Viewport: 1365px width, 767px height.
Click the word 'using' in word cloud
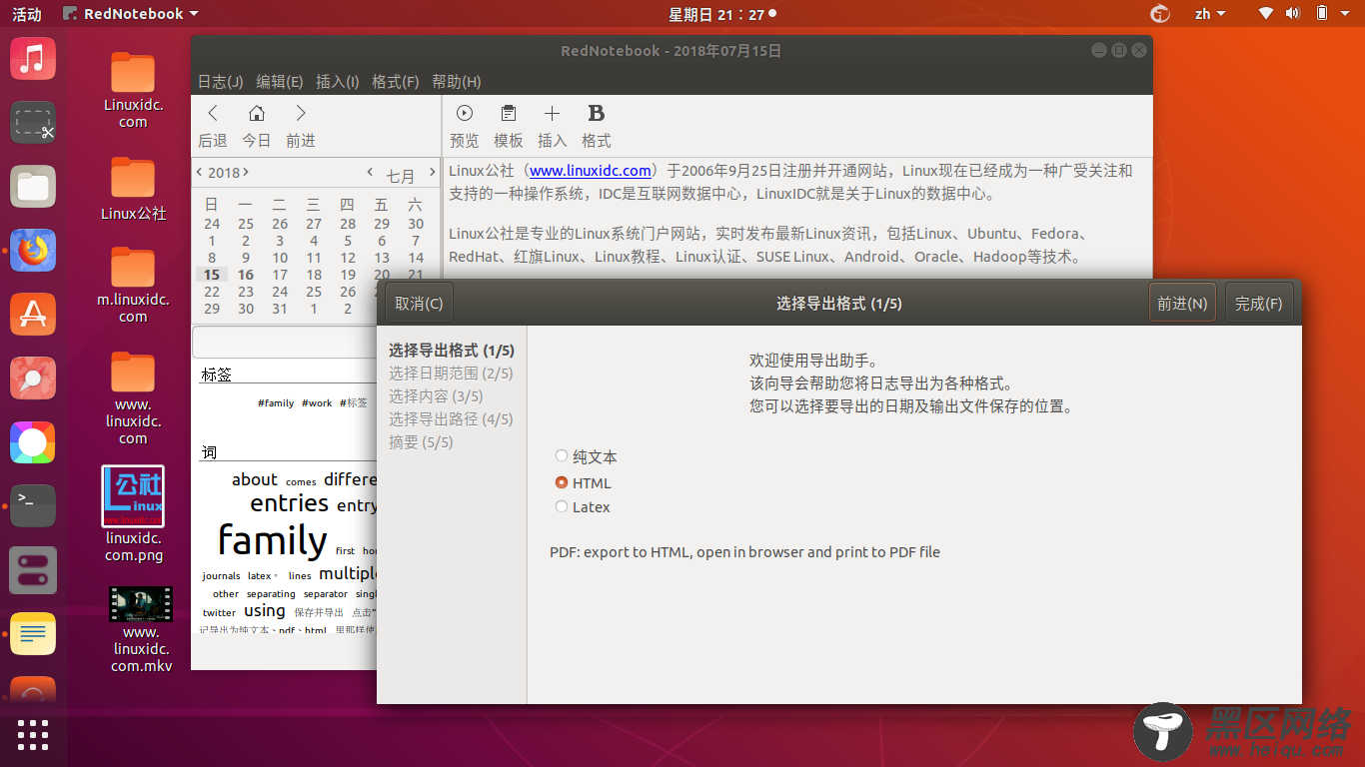click(x=264, y=610)
